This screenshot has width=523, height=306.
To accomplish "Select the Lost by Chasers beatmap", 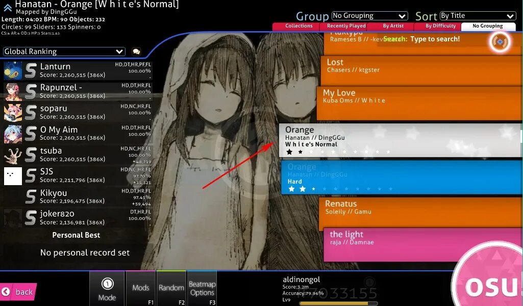I will [x=421, y=70].
